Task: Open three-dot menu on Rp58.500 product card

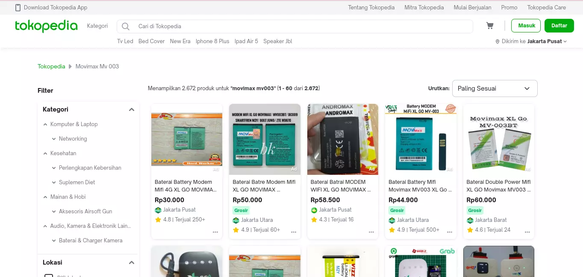Action: pos(371,232)
